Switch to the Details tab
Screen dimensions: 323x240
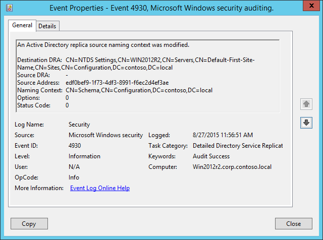(47, 26)
